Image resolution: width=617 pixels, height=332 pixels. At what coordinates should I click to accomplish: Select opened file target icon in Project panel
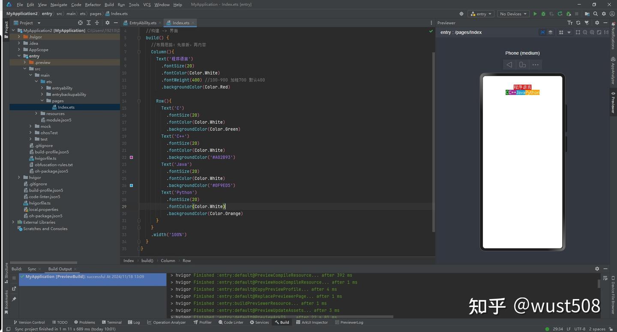pyautogui.click(x=80, y=23)
